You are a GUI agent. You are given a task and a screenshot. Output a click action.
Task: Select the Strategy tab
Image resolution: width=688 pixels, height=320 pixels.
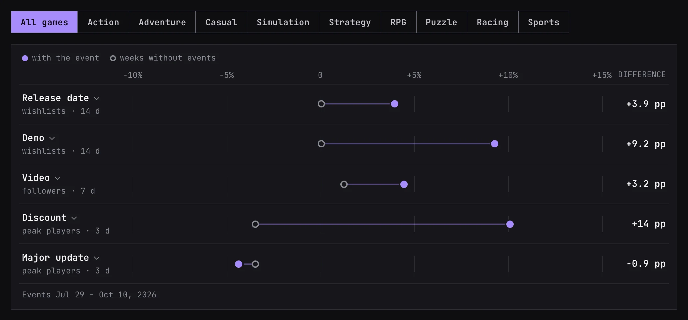tap(350, 22)
